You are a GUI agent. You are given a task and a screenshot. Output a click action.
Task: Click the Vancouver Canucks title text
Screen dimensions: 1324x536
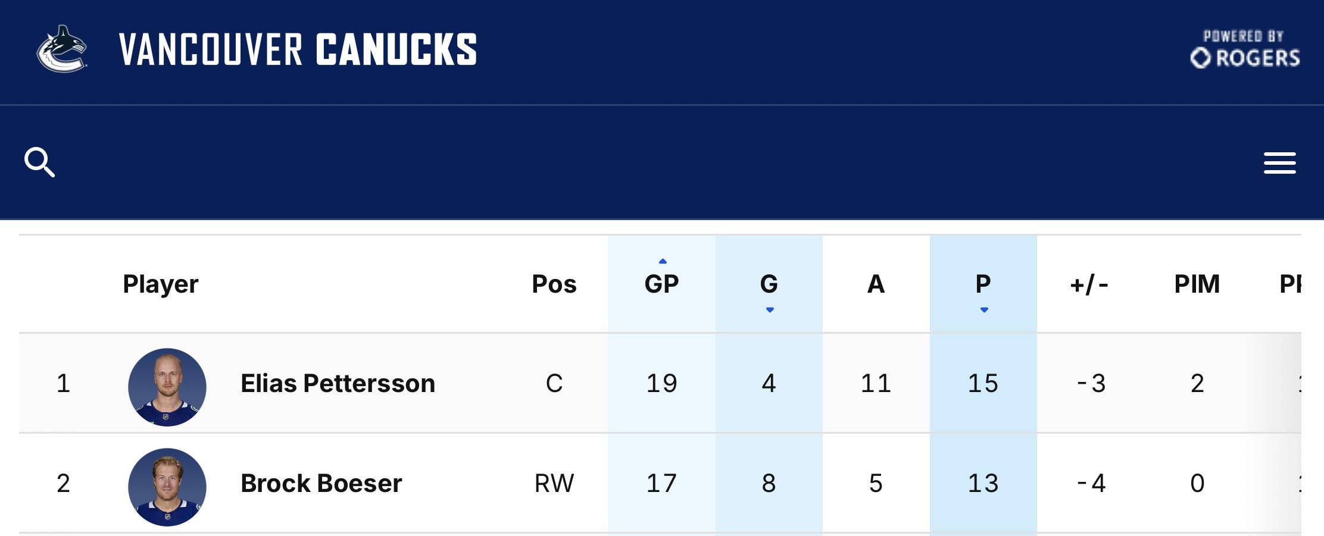[298, 49]
